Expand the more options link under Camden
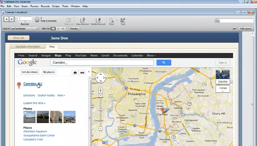 [61, 95]
